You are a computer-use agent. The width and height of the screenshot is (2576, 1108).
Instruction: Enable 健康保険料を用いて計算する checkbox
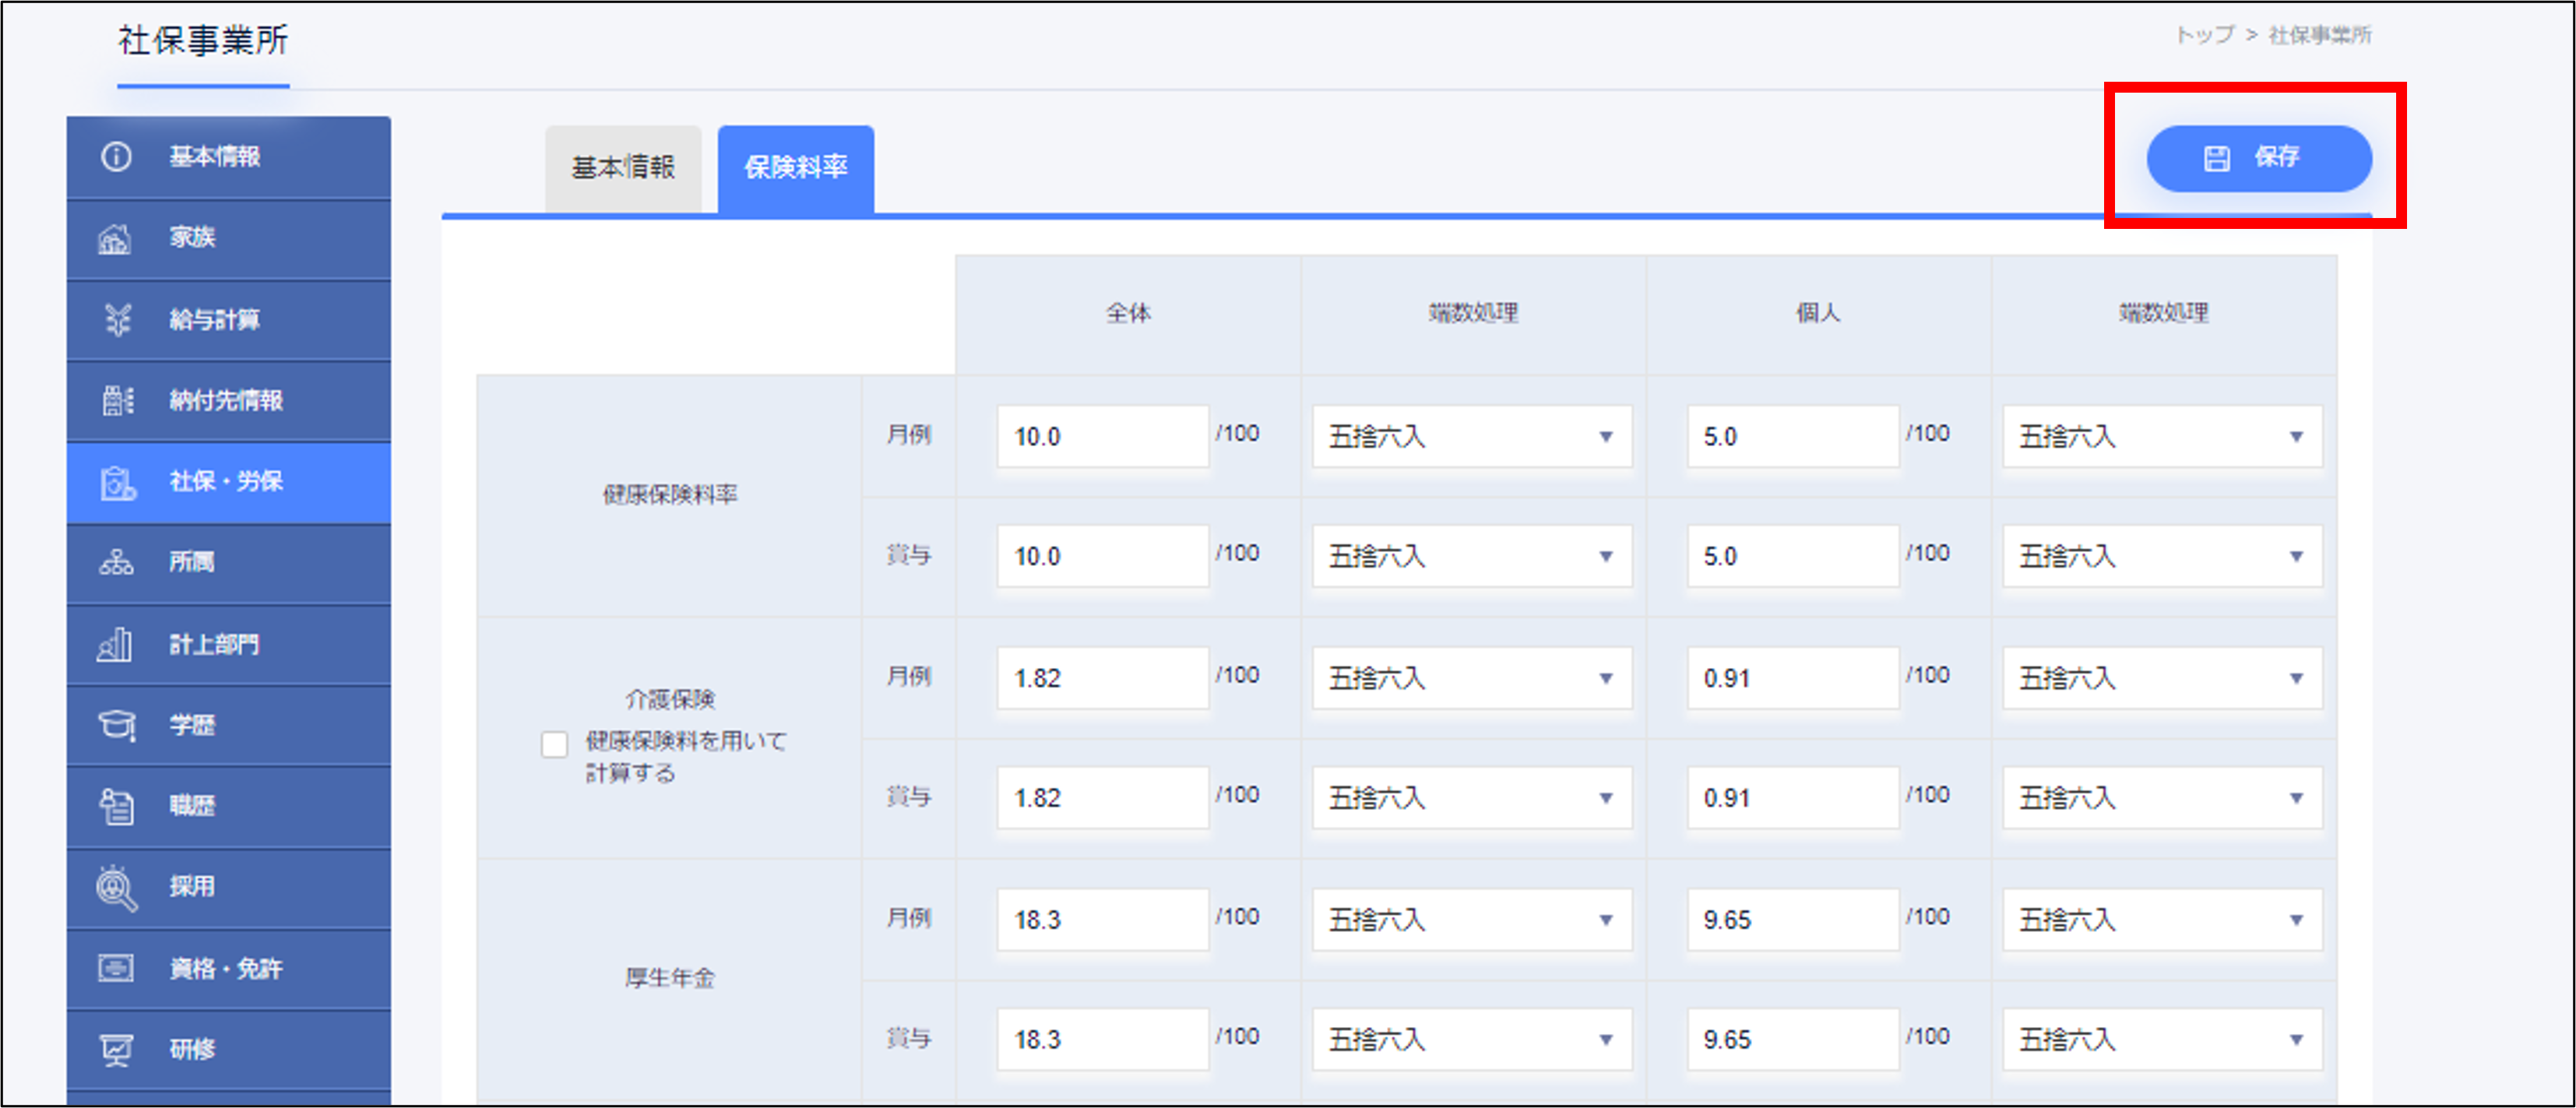554,744
